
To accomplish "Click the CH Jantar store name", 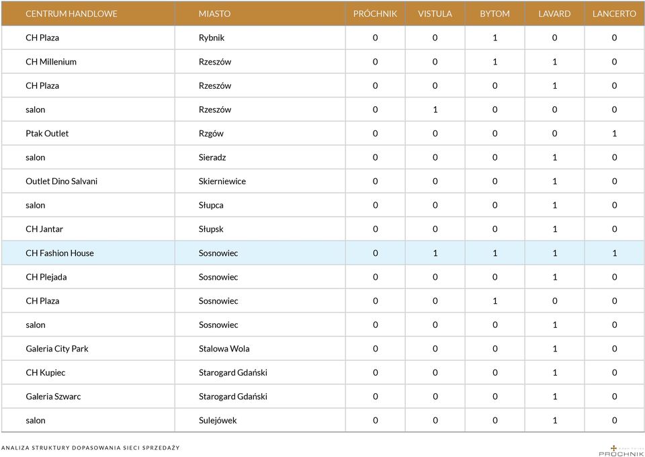I will [x=44, y=229].
